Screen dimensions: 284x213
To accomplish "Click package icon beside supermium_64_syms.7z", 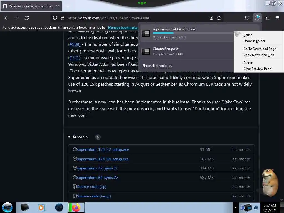I will (75, 177).
